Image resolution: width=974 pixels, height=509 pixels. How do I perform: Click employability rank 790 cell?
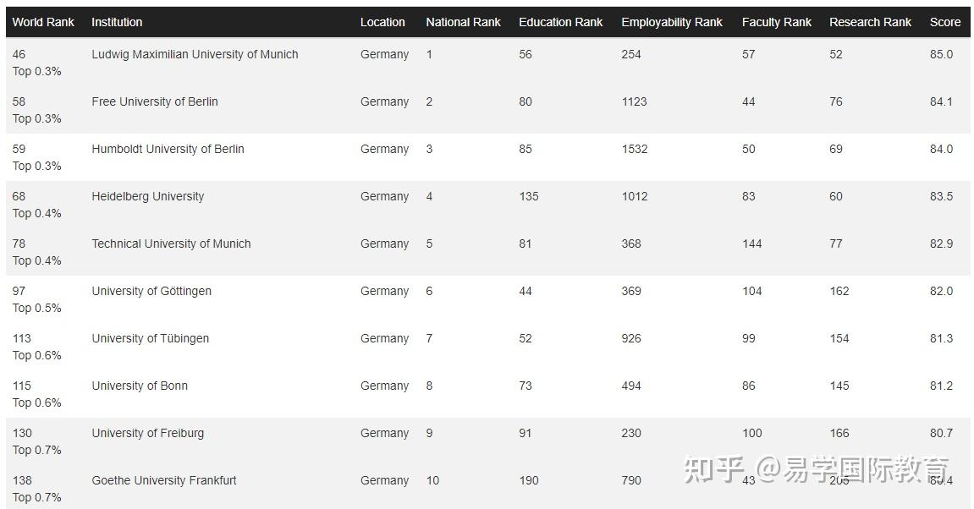click(631, 480)
